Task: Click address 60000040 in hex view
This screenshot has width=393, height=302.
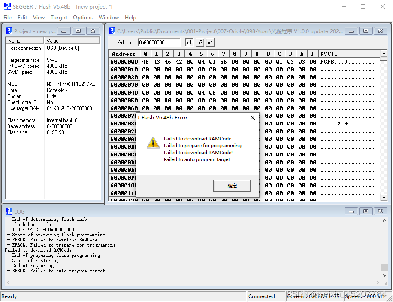Action: (124, 93)
